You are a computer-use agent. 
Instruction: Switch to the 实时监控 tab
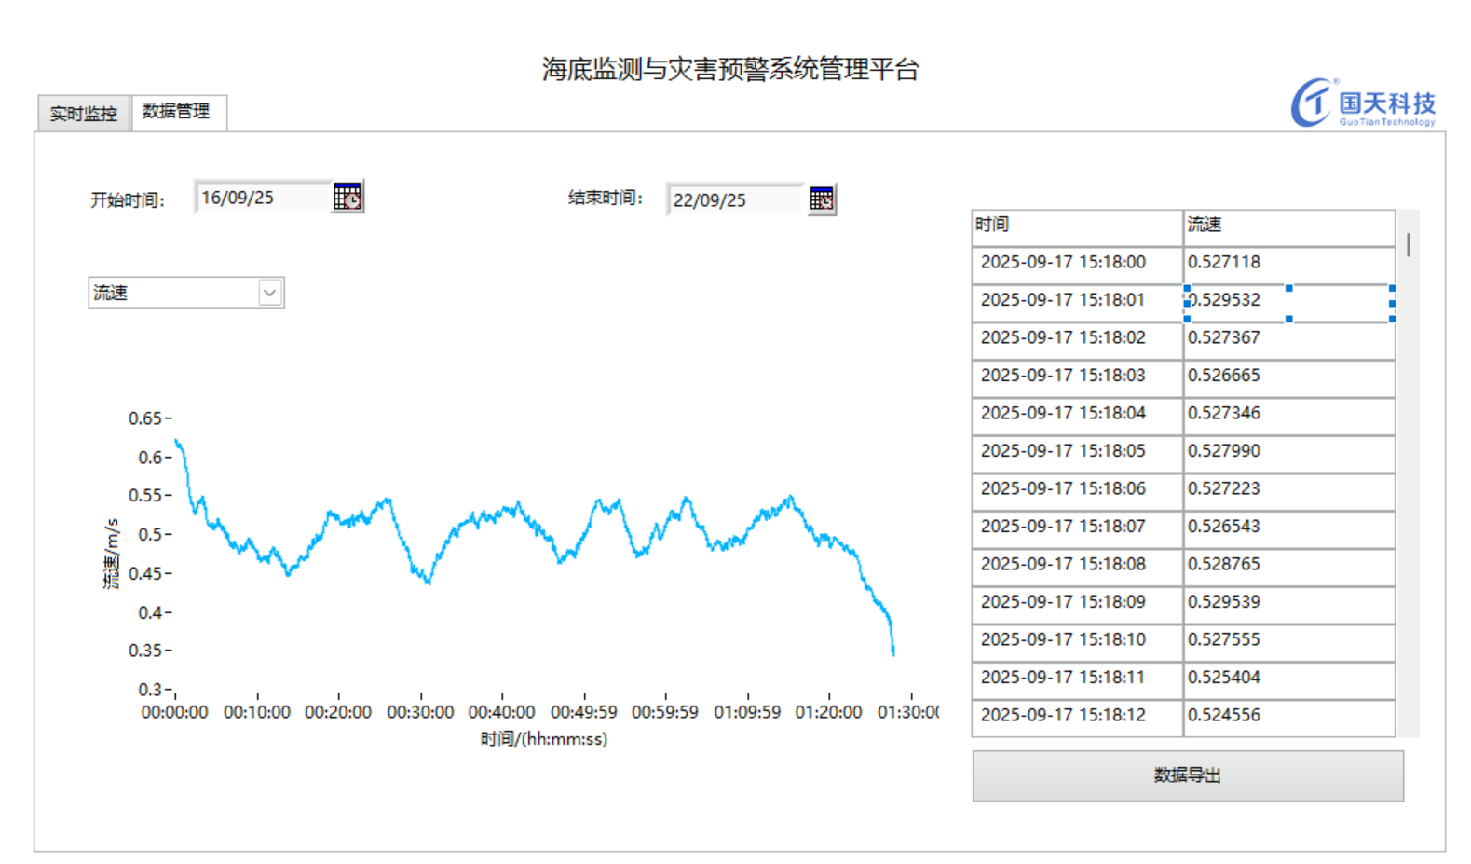point(84,114)
